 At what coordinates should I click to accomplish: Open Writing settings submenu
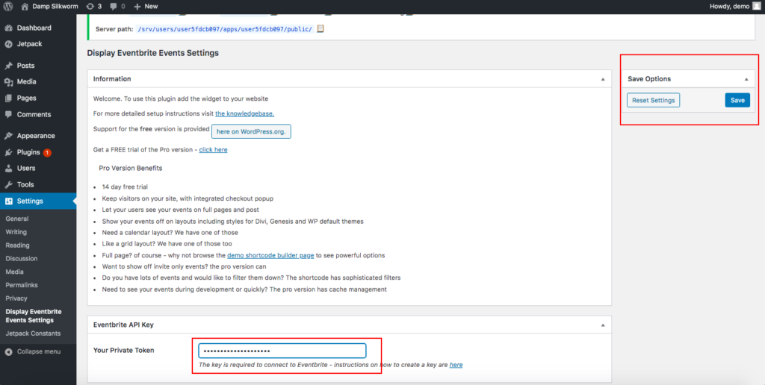pyautogui.click(x=16, y=232)
